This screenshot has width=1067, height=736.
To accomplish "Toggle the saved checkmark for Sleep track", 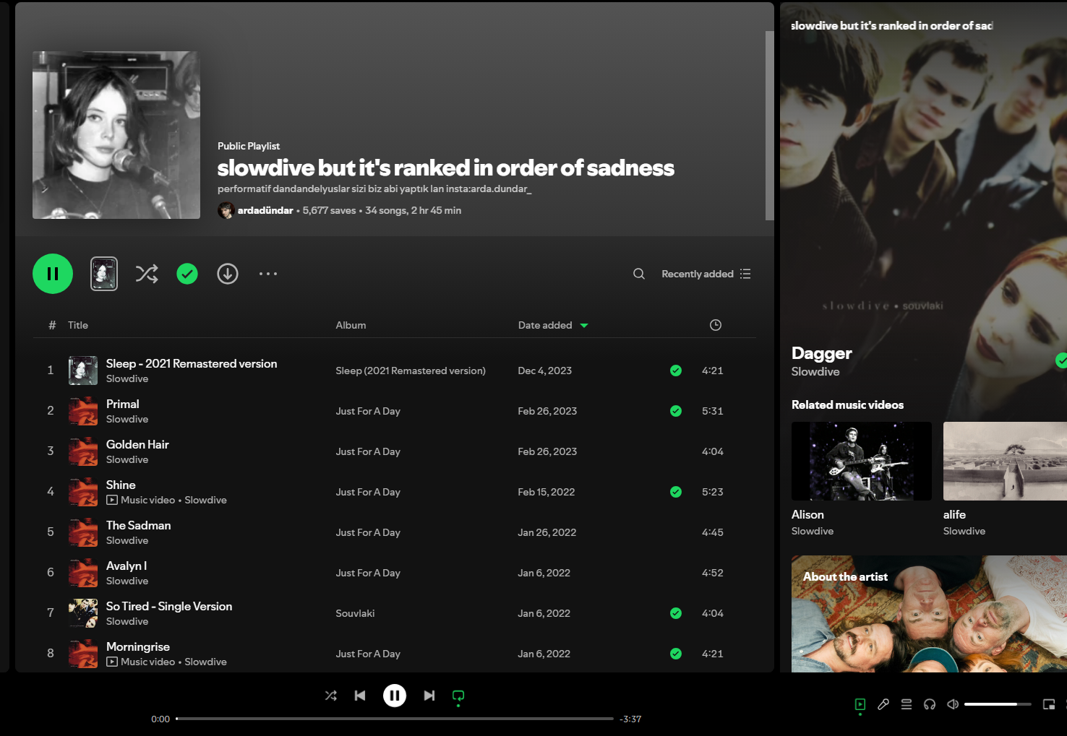I will pos(676,371).
